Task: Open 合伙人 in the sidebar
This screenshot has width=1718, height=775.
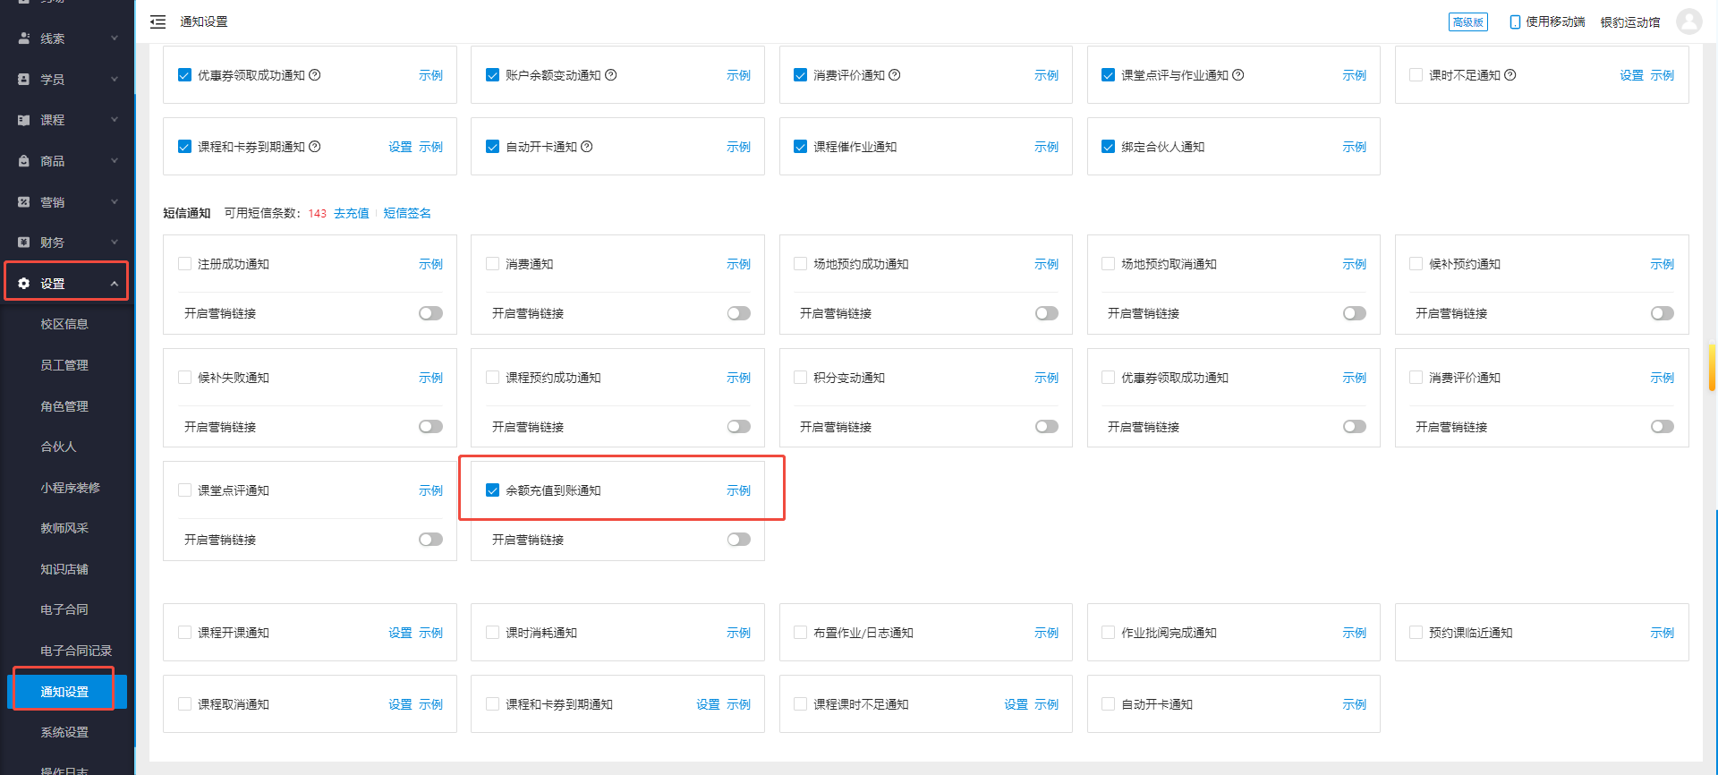Action: (x=58, y=447)
